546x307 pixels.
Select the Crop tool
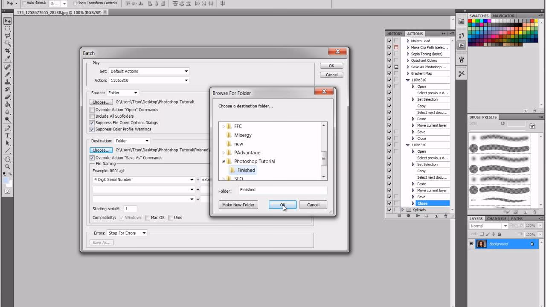[7, 50]
